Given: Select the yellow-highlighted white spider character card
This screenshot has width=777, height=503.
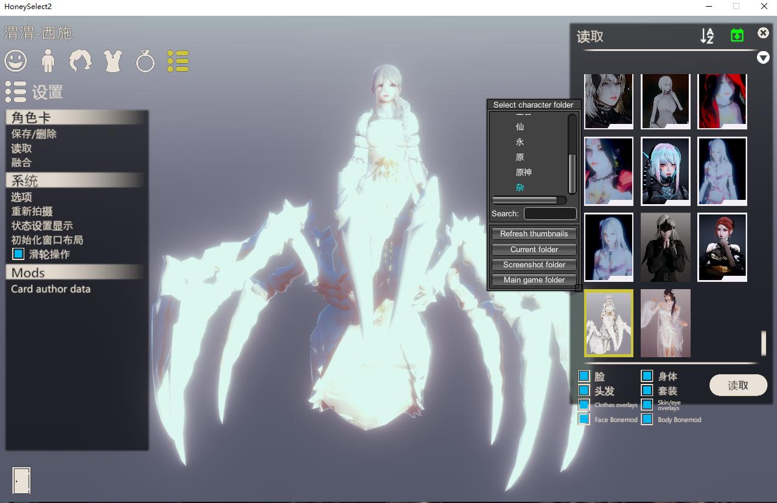Looking at the screenshot, I should (608, 323).
